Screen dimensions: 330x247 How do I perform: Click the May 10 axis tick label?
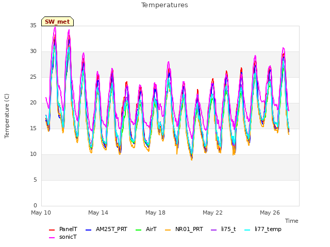click(41, 213)
